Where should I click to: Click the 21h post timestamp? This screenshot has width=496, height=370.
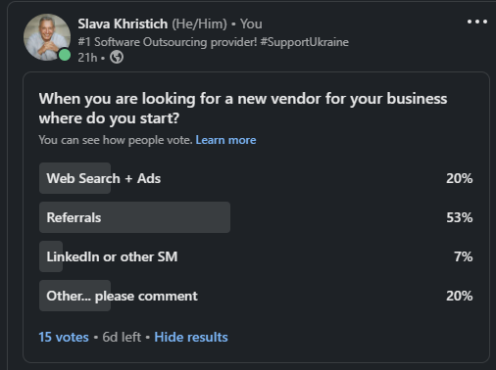tap(87, 58)
